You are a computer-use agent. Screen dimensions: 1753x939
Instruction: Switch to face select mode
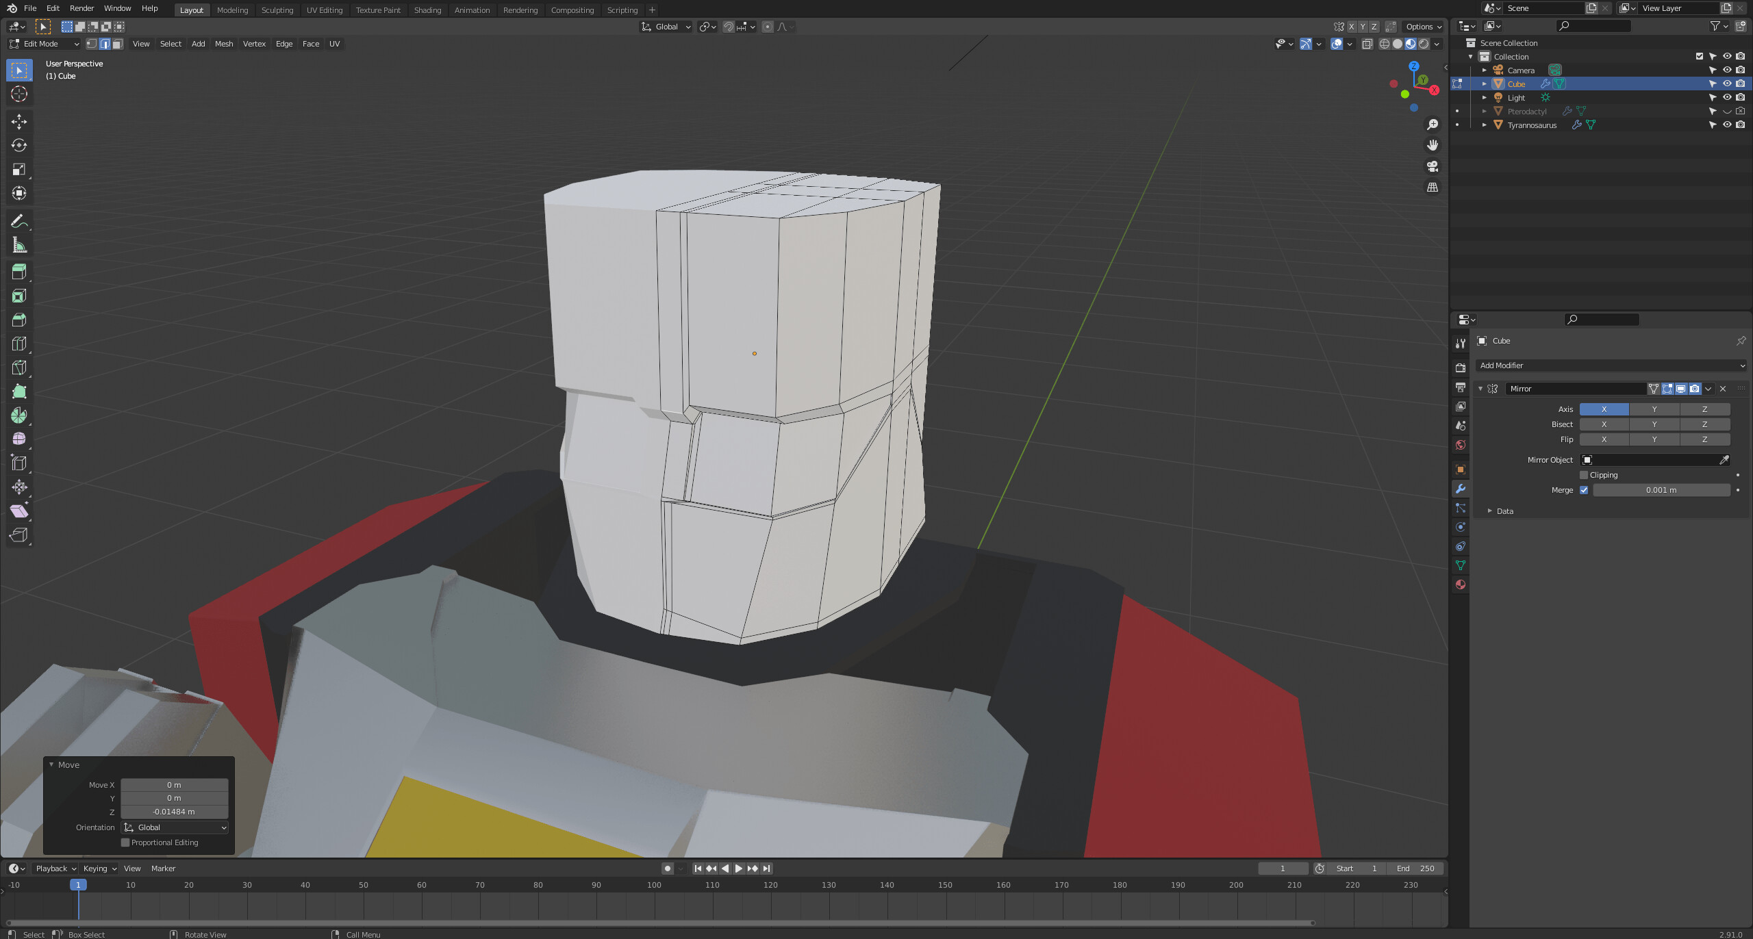pos(118,44)
